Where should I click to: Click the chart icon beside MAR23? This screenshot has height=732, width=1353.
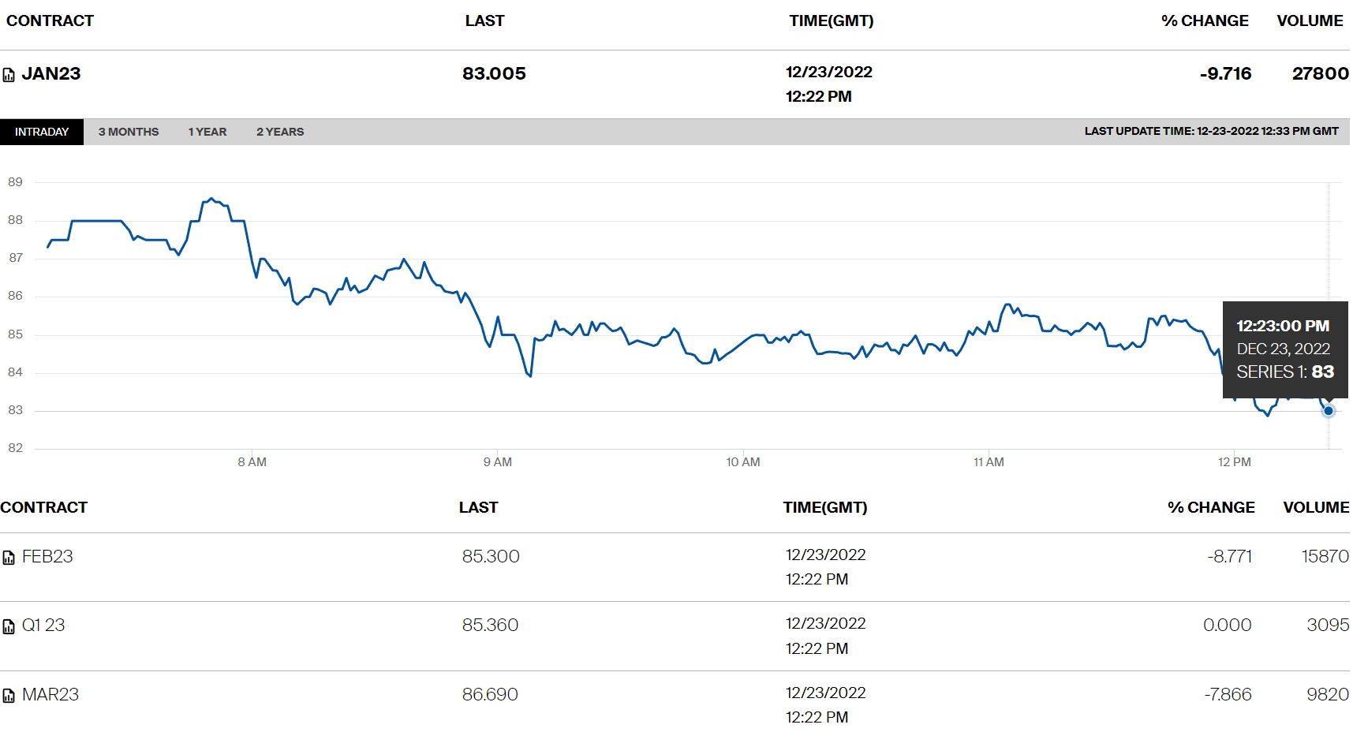[x=9, y=696]
